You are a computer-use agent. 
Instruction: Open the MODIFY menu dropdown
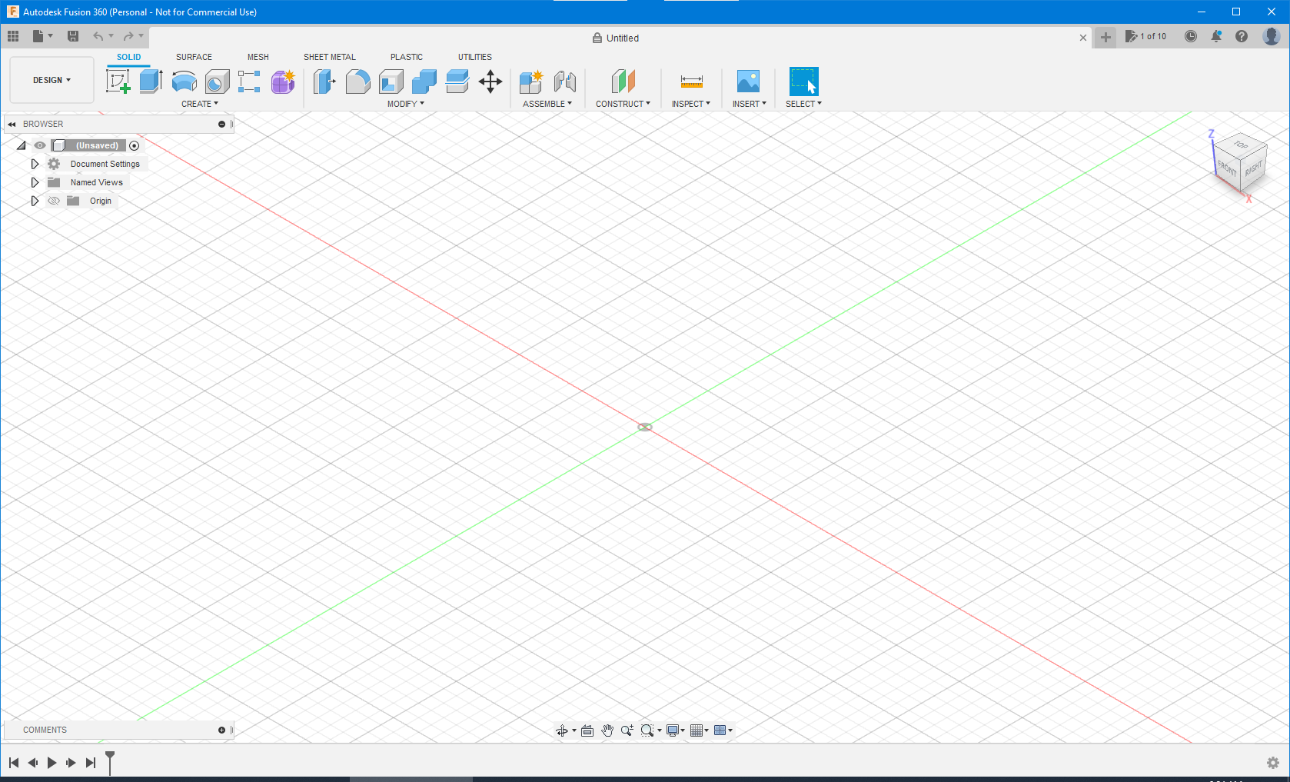click(406, 104)
